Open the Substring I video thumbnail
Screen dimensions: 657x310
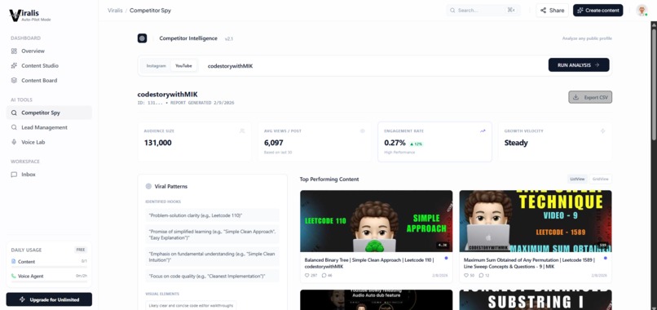click(536, 300)
